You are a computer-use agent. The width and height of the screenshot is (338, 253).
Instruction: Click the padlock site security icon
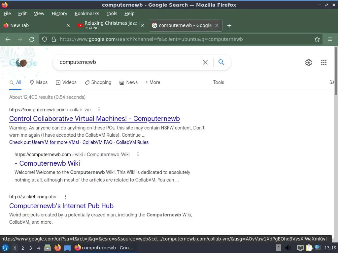(54, 40)
